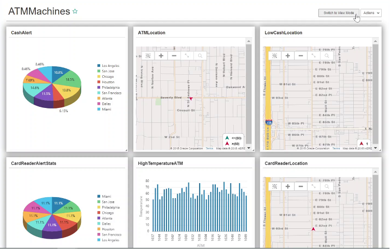The width and height of the screenshot is (390, 249).
Task: Click the Miami legend swatch in CardReaderAlertStats
Action: 99,196
